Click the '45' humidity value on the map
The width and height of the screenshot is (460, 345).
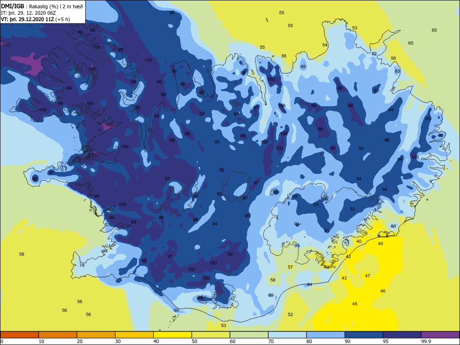(x=355, y=304)
